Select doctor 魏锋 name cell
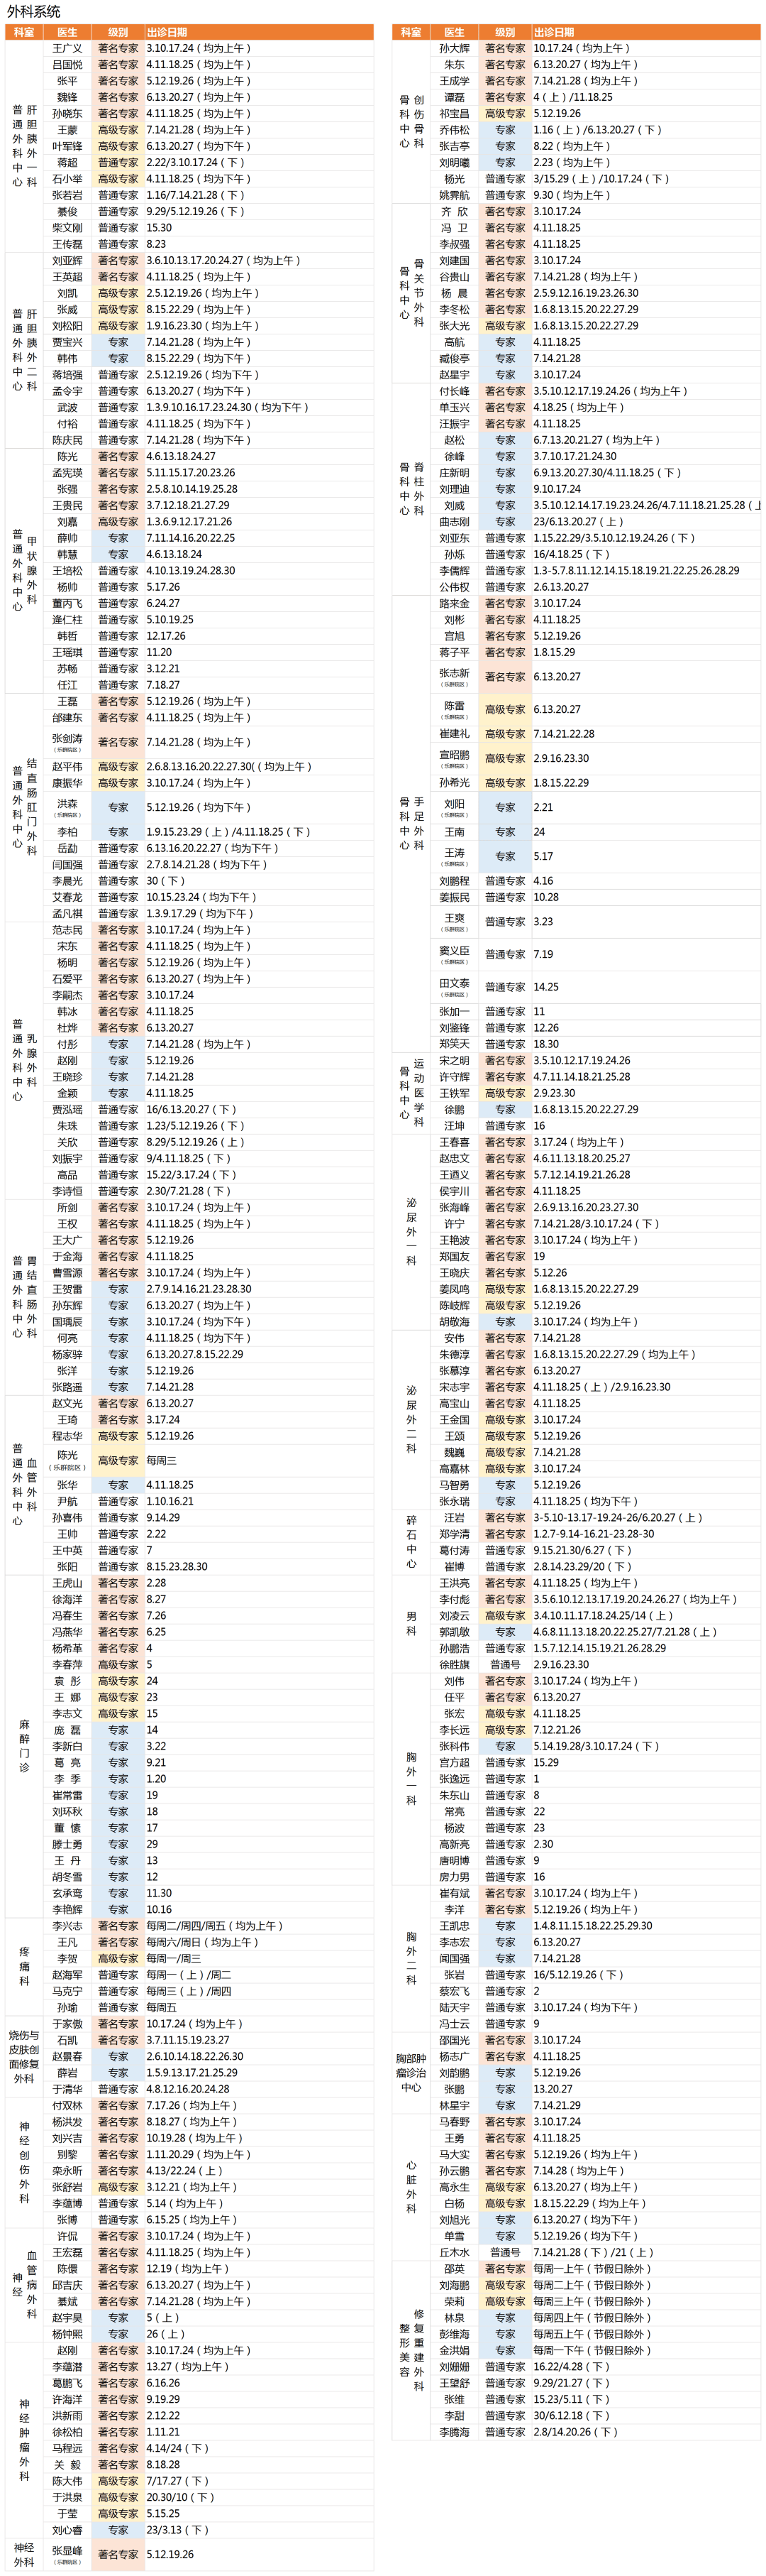The width and height of the screenshot is (766, 2576). tap(67, 97)
